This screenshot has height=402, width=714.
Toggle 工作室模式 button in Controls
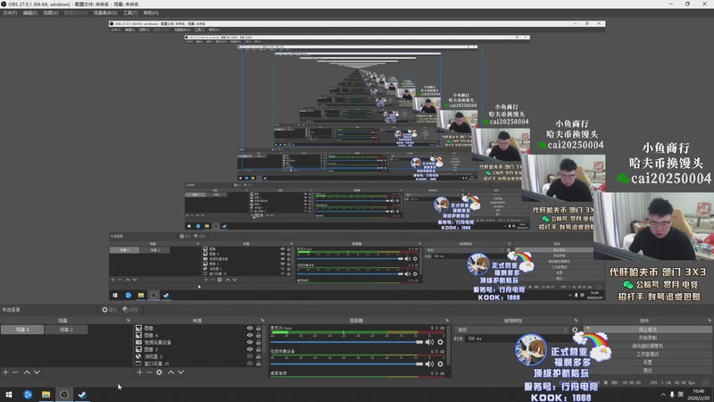coord(648,354)
